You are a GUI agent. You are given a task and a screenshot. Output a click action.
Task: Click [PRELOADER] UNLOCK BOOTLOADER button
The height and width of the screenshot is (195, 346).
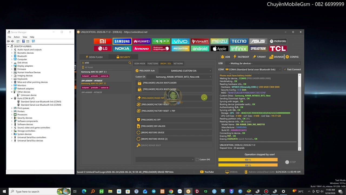[x=174, y=83]
